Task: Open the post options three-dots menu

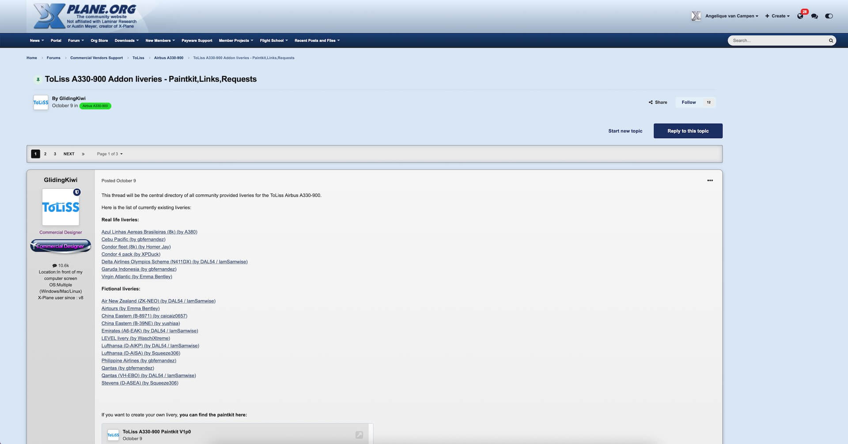Action: click(710, 181)
